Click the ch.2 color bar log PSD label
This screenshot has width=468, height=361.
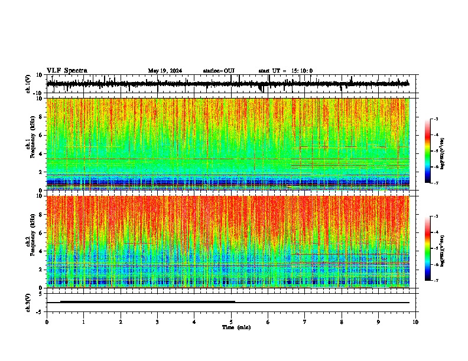tap(443, 251)
